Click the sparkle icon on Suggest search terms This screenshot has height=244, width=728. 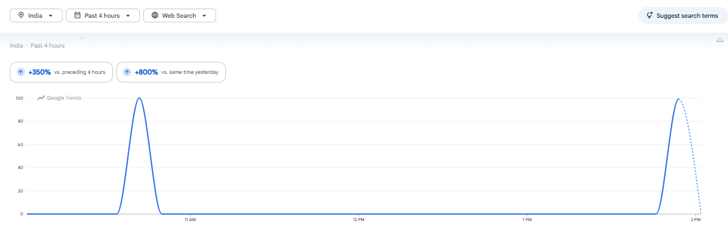[x=649, y=15]
